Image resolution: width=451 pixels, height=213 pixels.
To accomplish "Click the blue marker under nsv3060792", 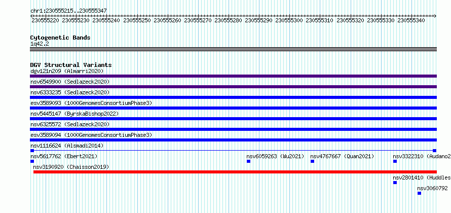I will (420, 193).
